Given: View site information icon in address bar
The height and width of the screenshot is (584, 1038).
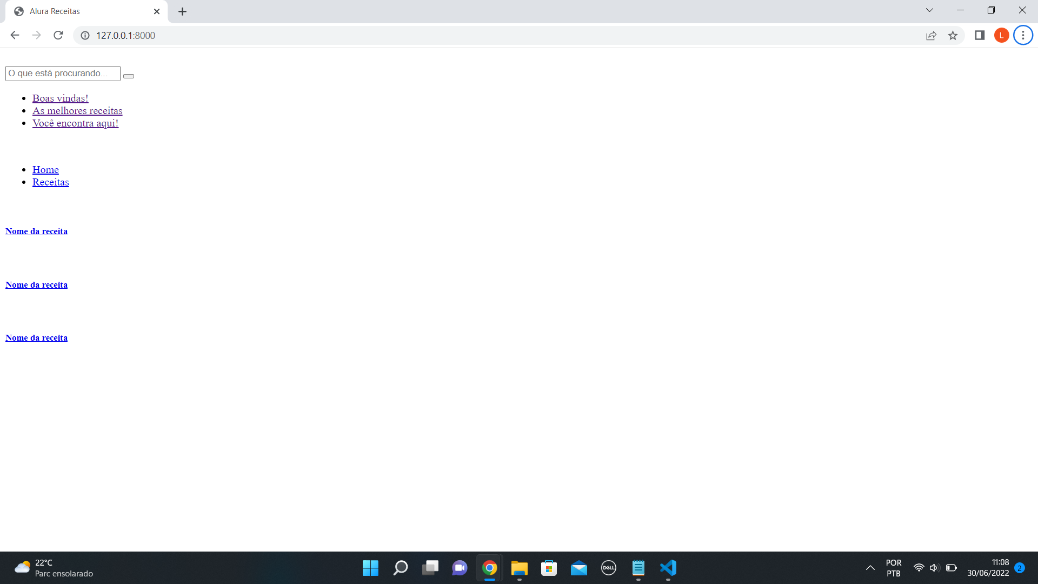Looking at the screenshot, I should 85,35.
